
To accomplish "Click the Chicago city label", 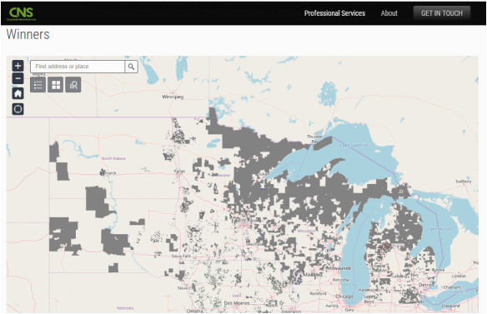I will point(344,297).
